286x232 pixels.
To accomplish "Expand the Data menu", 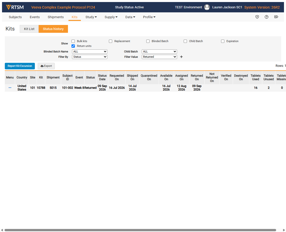I will click(130, 17).
